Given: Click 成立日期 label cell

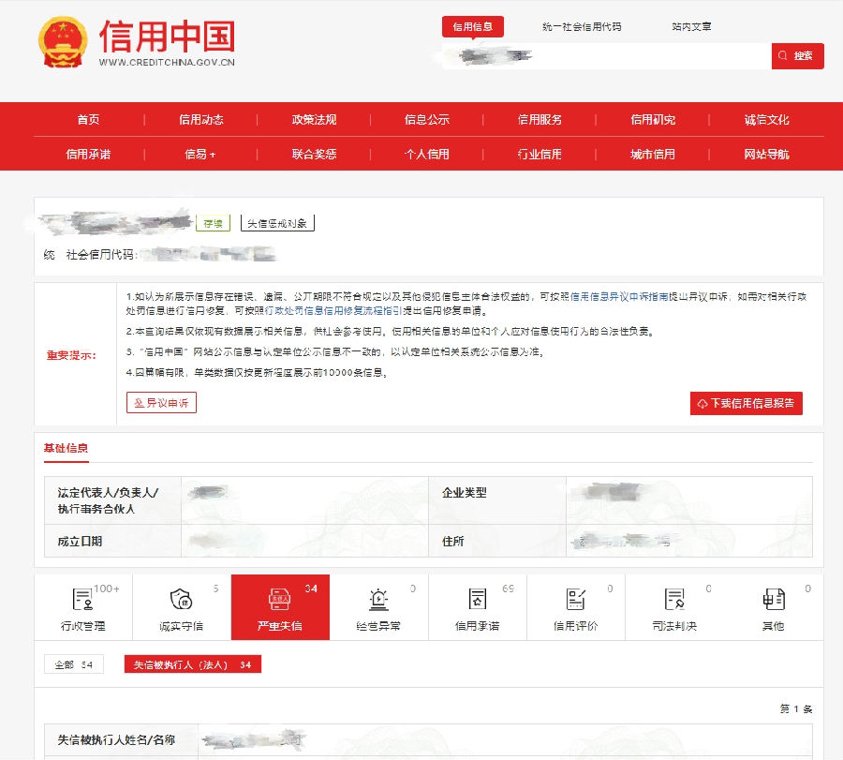Looking at the screenshot, I should click(x=113, y=541).
